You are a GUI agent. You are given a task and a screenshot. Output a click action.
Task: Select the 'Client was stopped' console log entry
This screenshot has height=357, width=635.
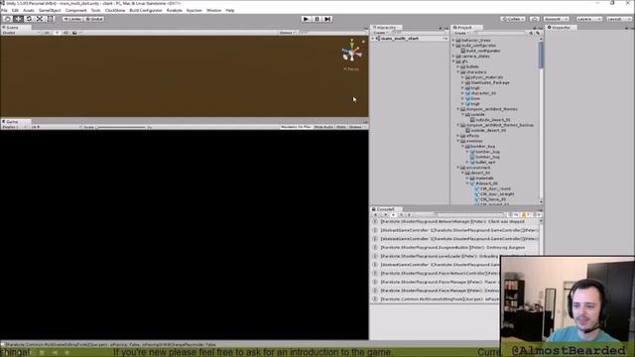[454, 221]
